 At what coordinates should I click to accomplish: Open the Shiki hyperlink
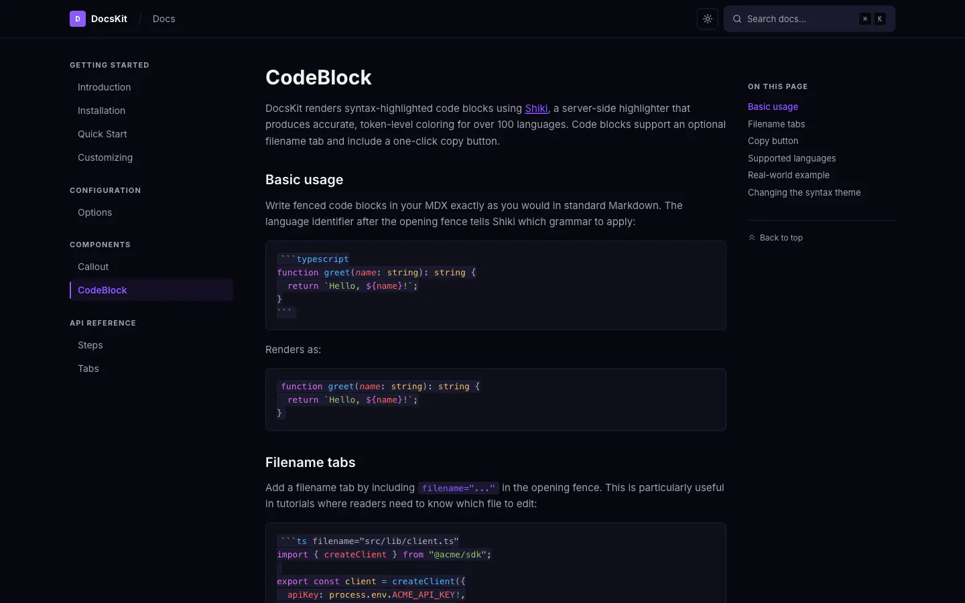tap(536, 109)
